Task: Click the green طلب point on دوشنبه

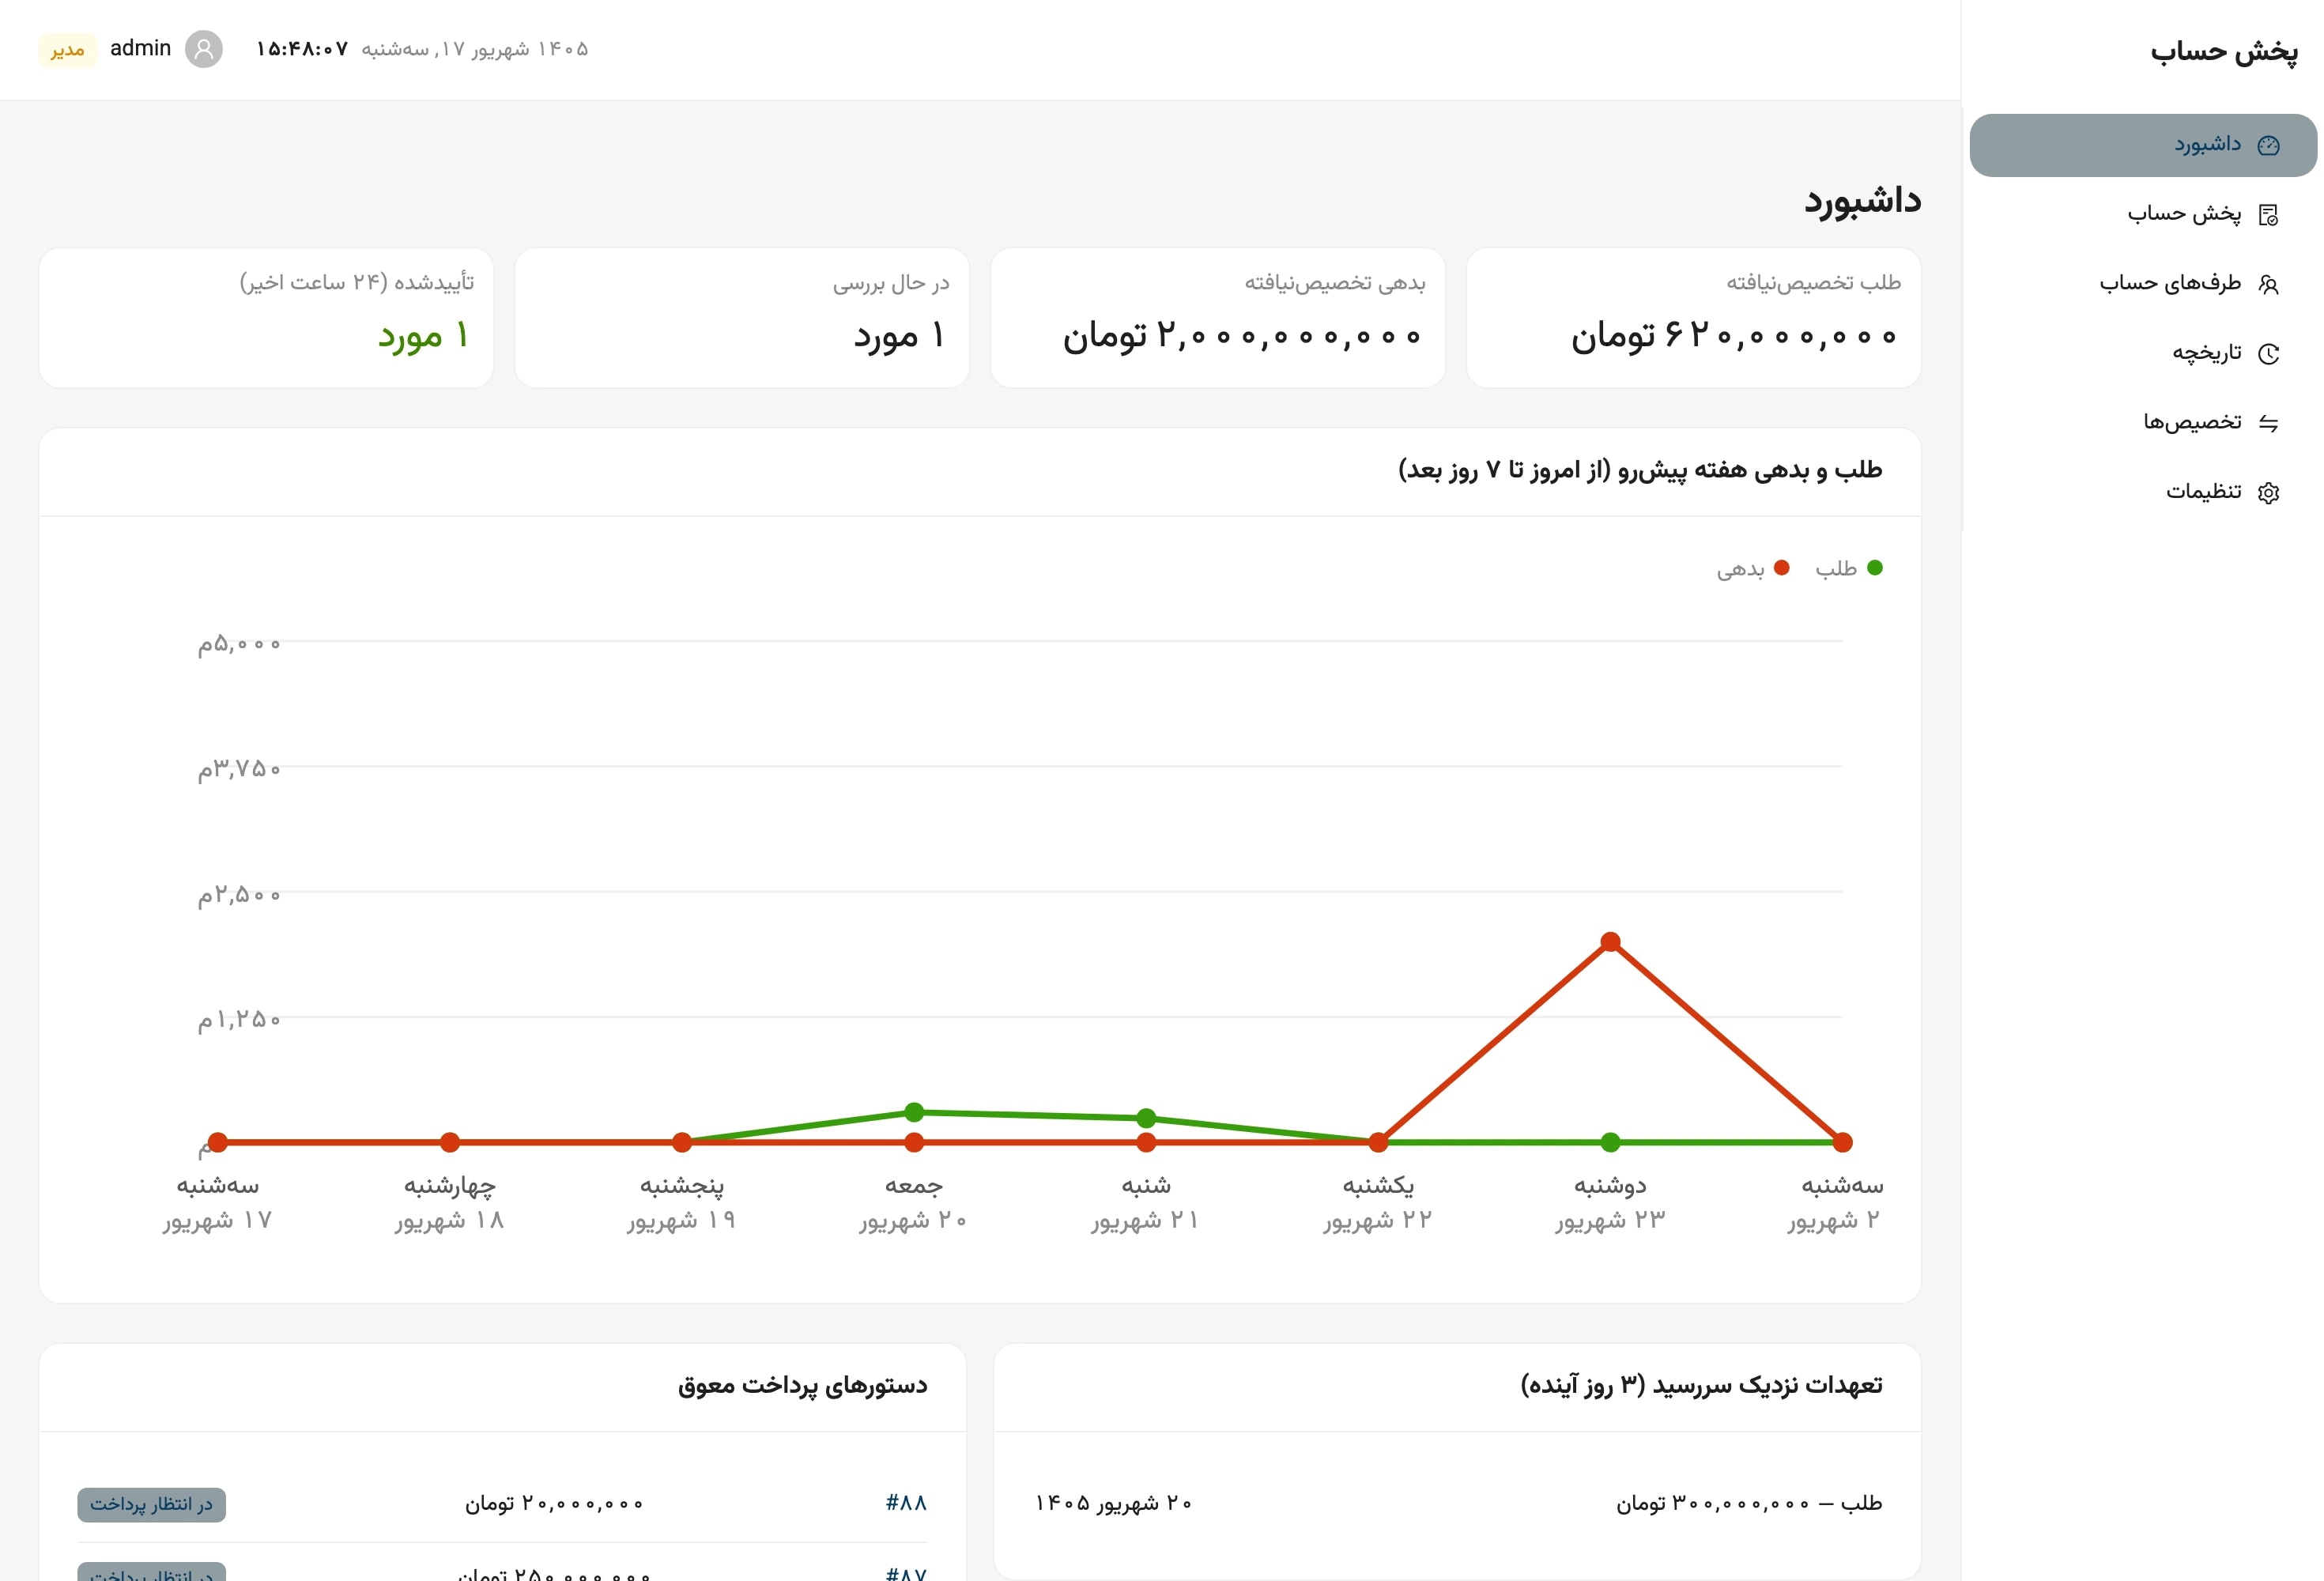Action: coord(1610,1142)
